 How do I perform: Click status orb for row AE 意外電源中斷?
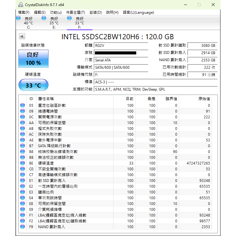[23, 140]
